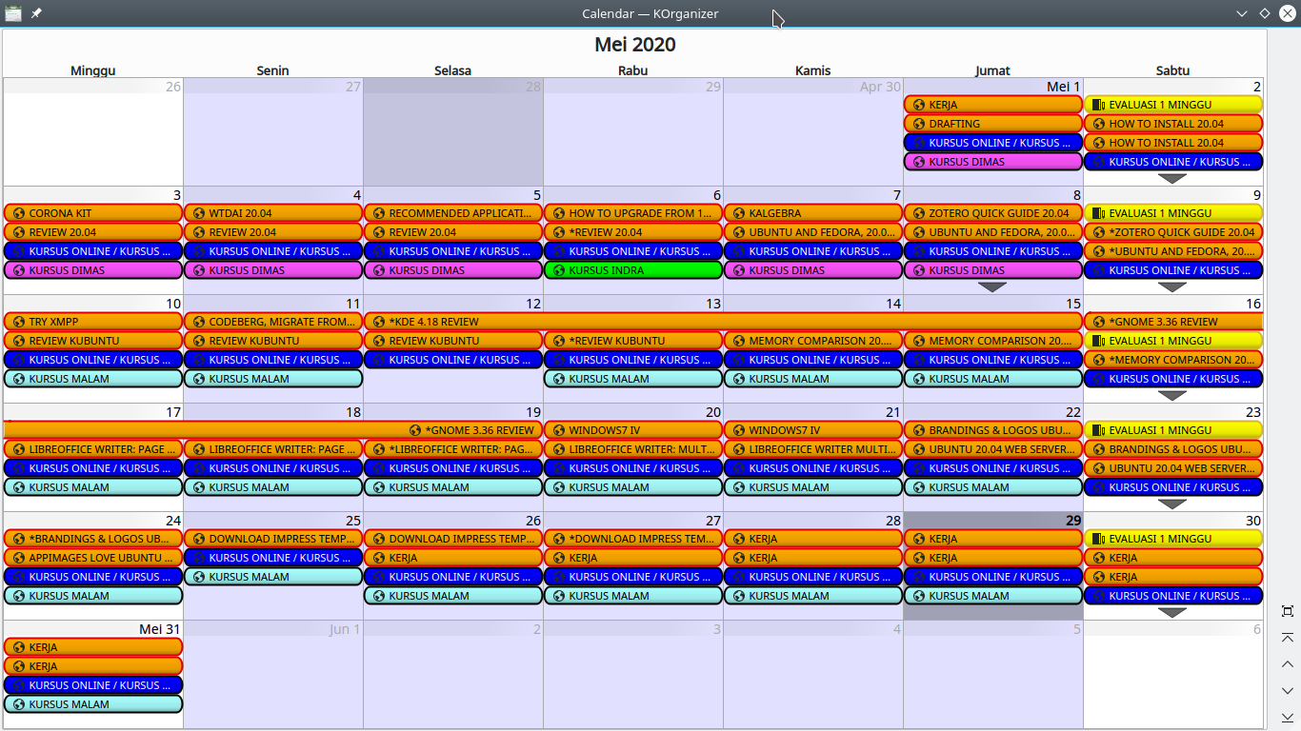The image size is (1301, 731).
Task: Click the yellow alarm icon on EVALUASI 1 MINGGU
Action: tap(1098, 104)
